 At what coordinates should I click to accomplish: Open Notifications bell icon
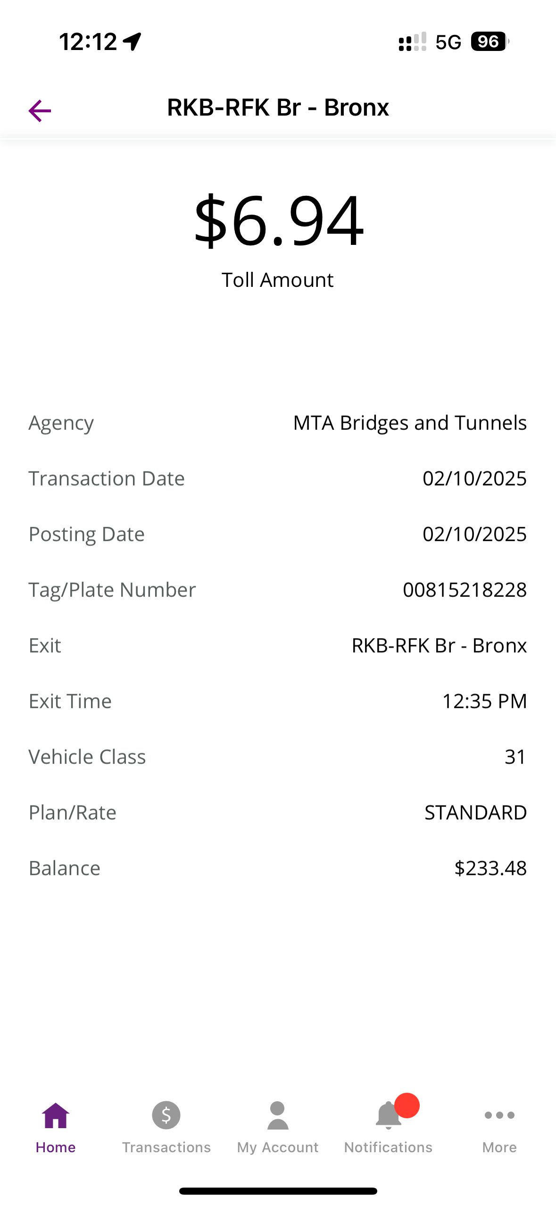[388, 1115]
